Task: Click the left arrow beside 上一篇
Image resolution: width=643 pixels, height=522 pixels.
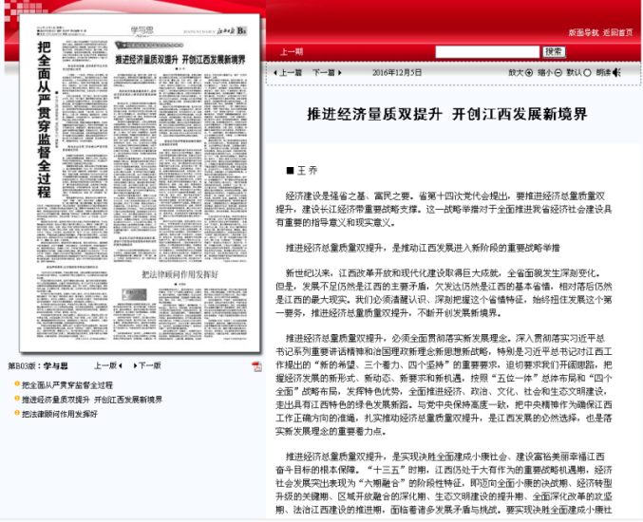Action: coord(275,72)
